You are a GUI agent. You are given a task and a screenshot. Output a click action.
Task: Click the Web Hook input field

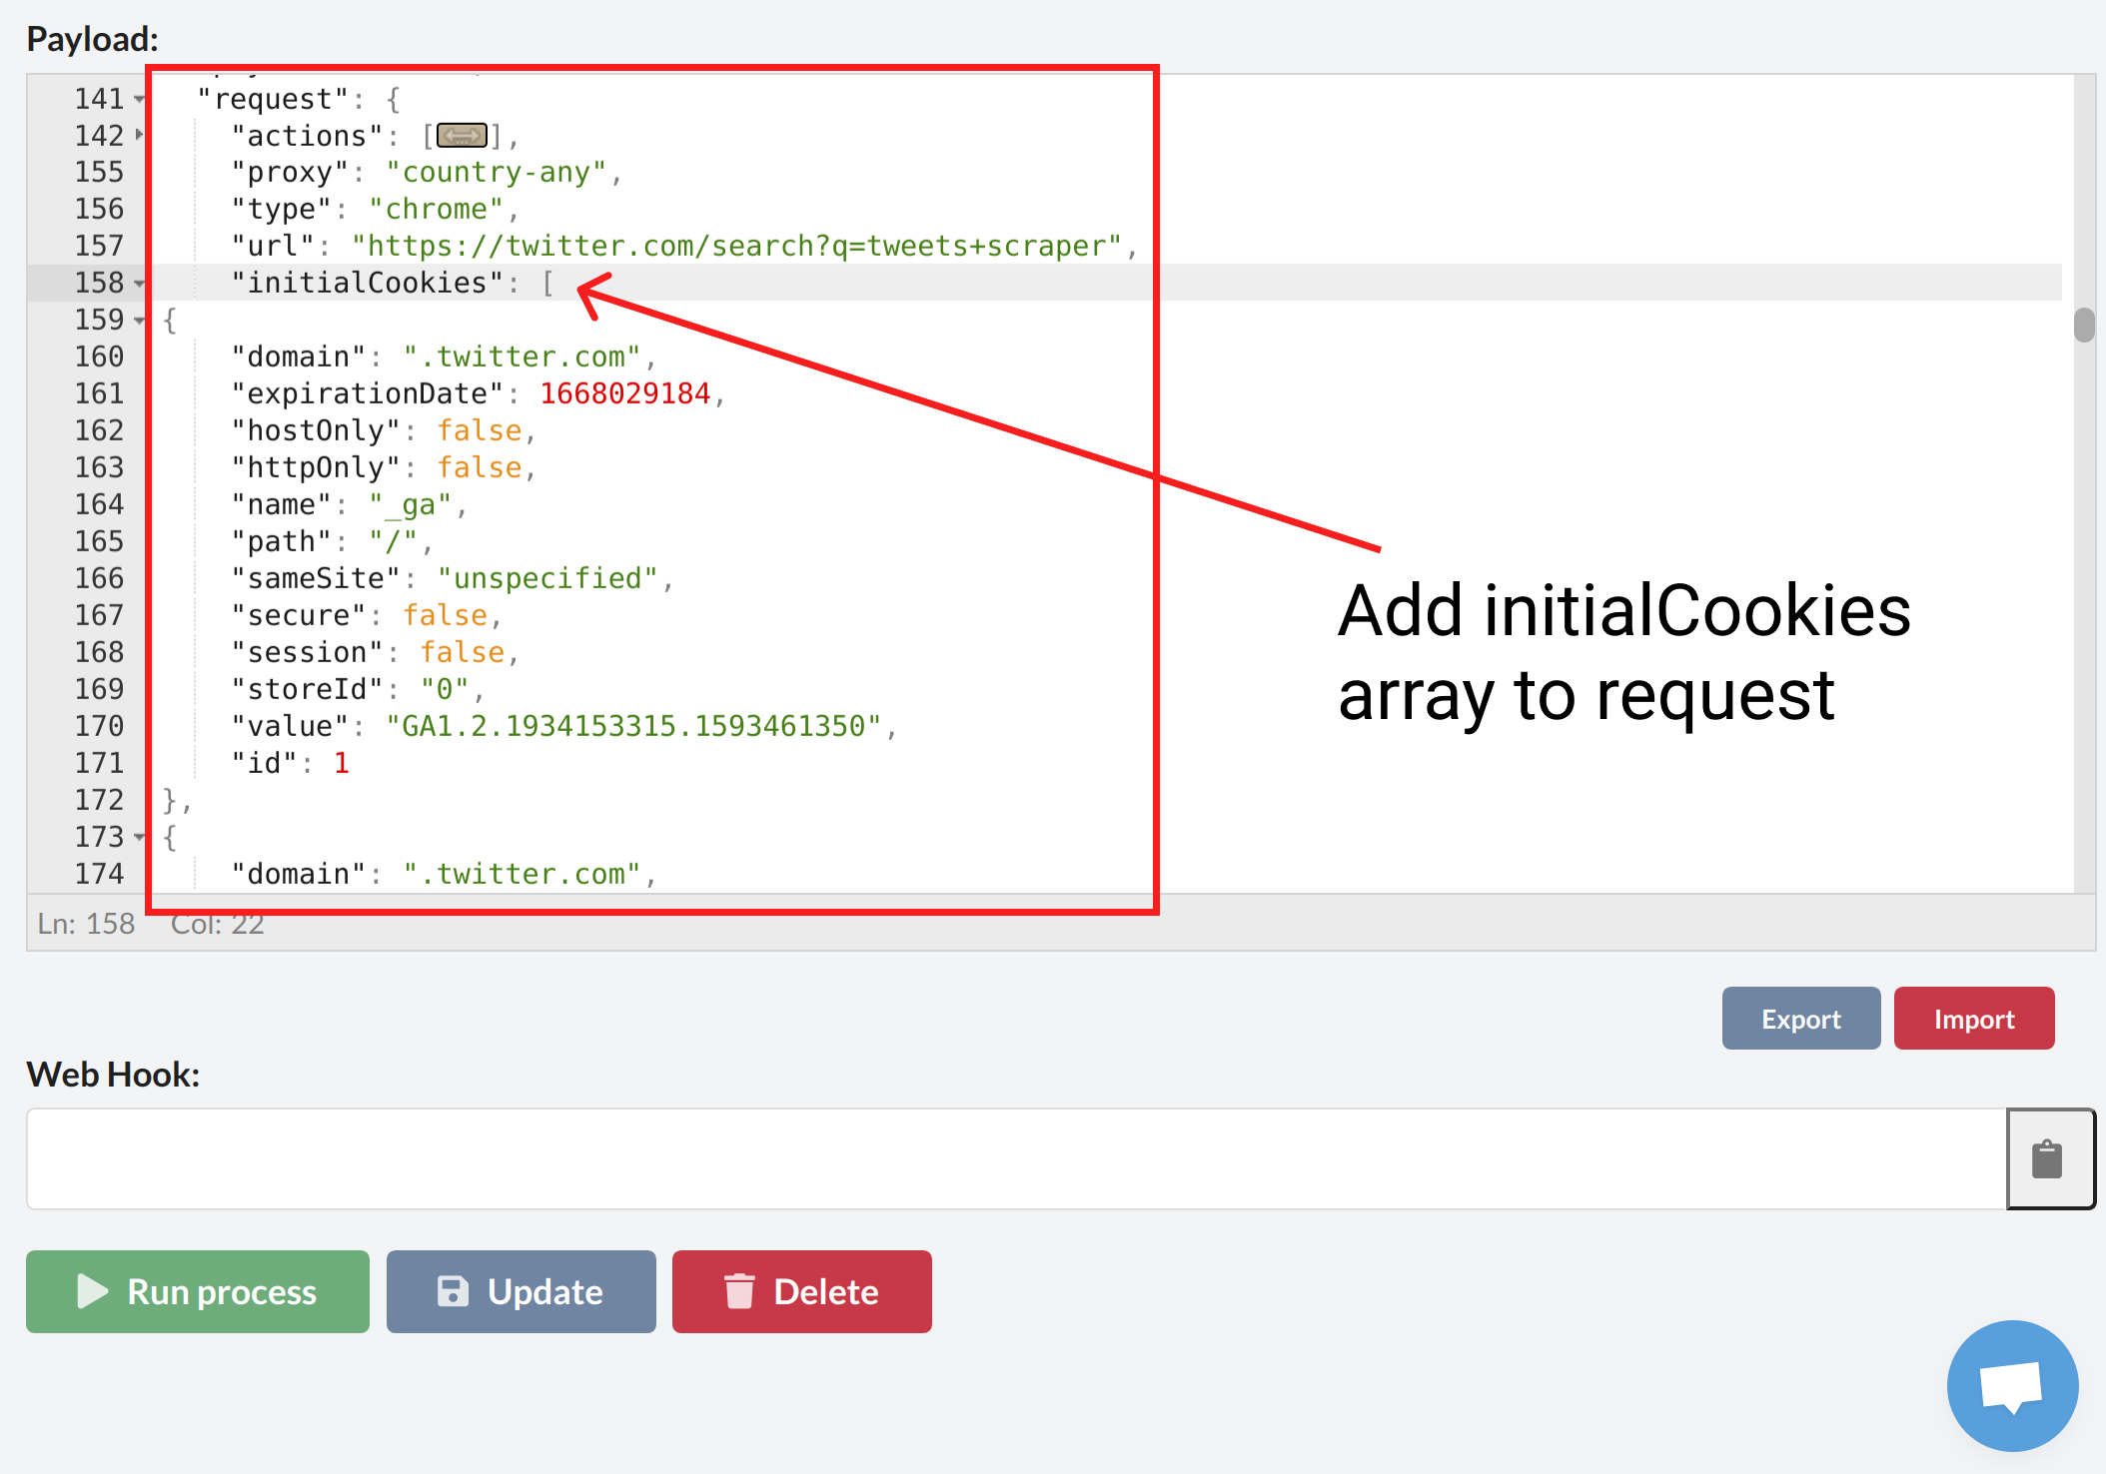1017,1158
